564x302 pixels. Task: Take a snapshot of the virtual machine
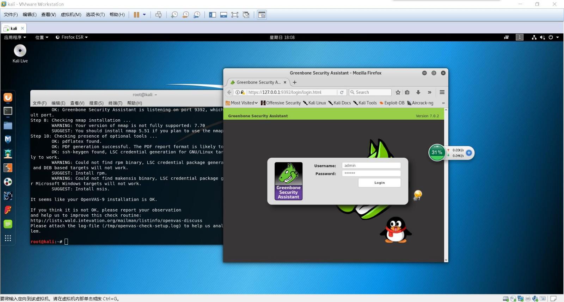(174, 15)
